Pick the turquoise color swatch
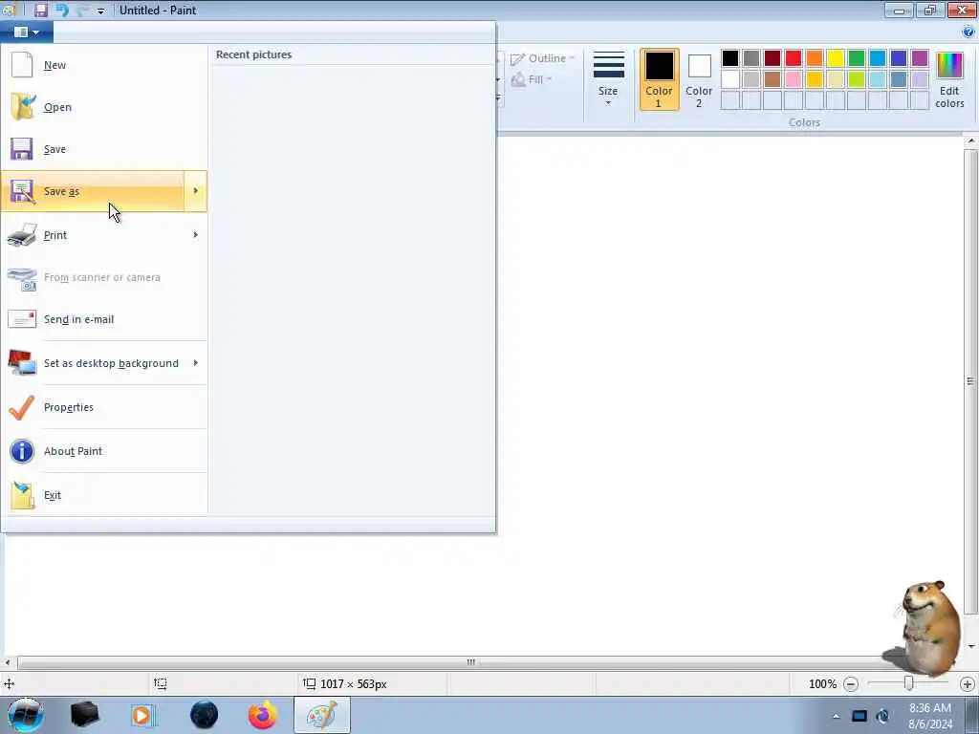This screenshot has width=979, height=734. click(x=878, y=58)
